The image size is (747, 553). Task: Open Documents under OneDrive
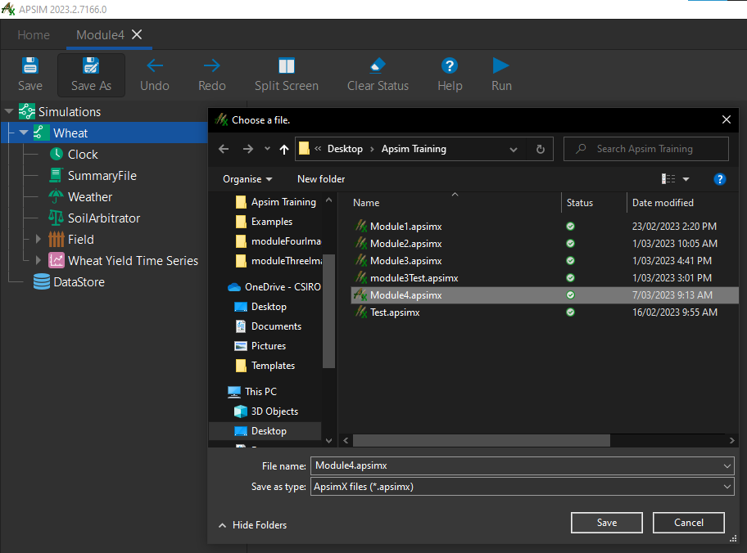(268, 326)
